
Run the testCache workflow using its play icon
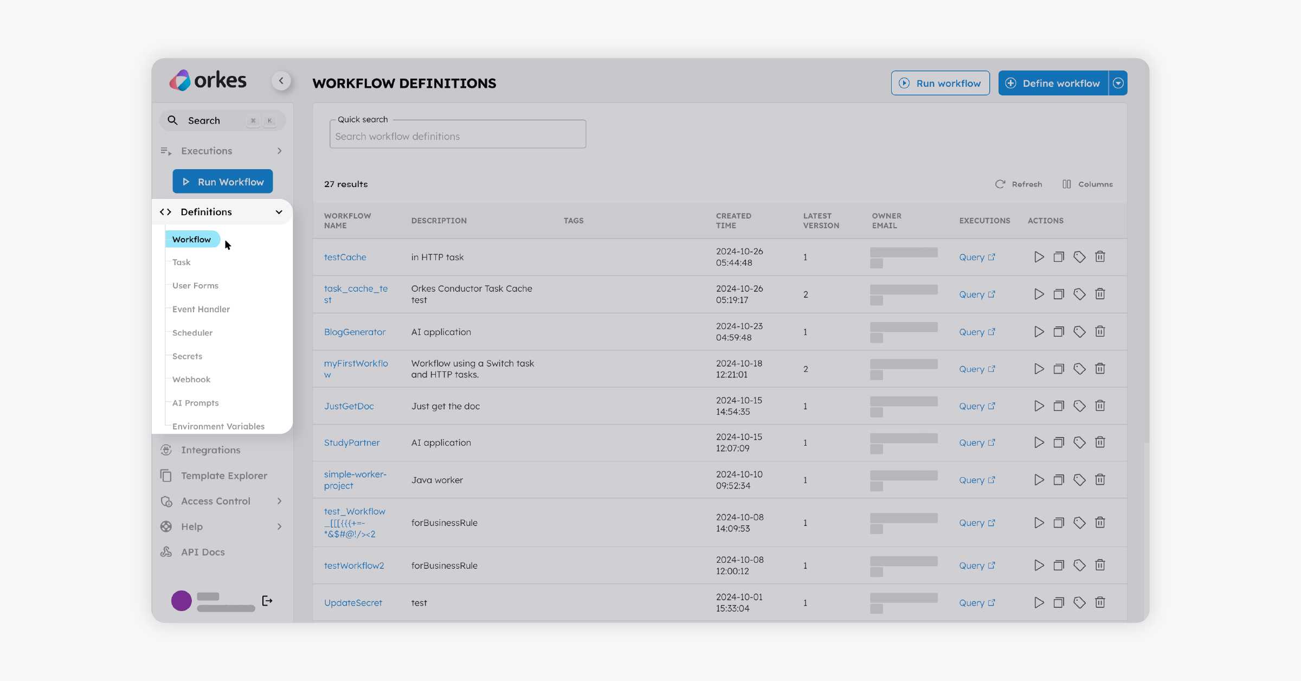point(1039,257)
